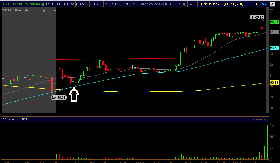
Task: Select the SimpleMovingAvg (CLOSE, 20, 0) study label
Action: (164, 5)
